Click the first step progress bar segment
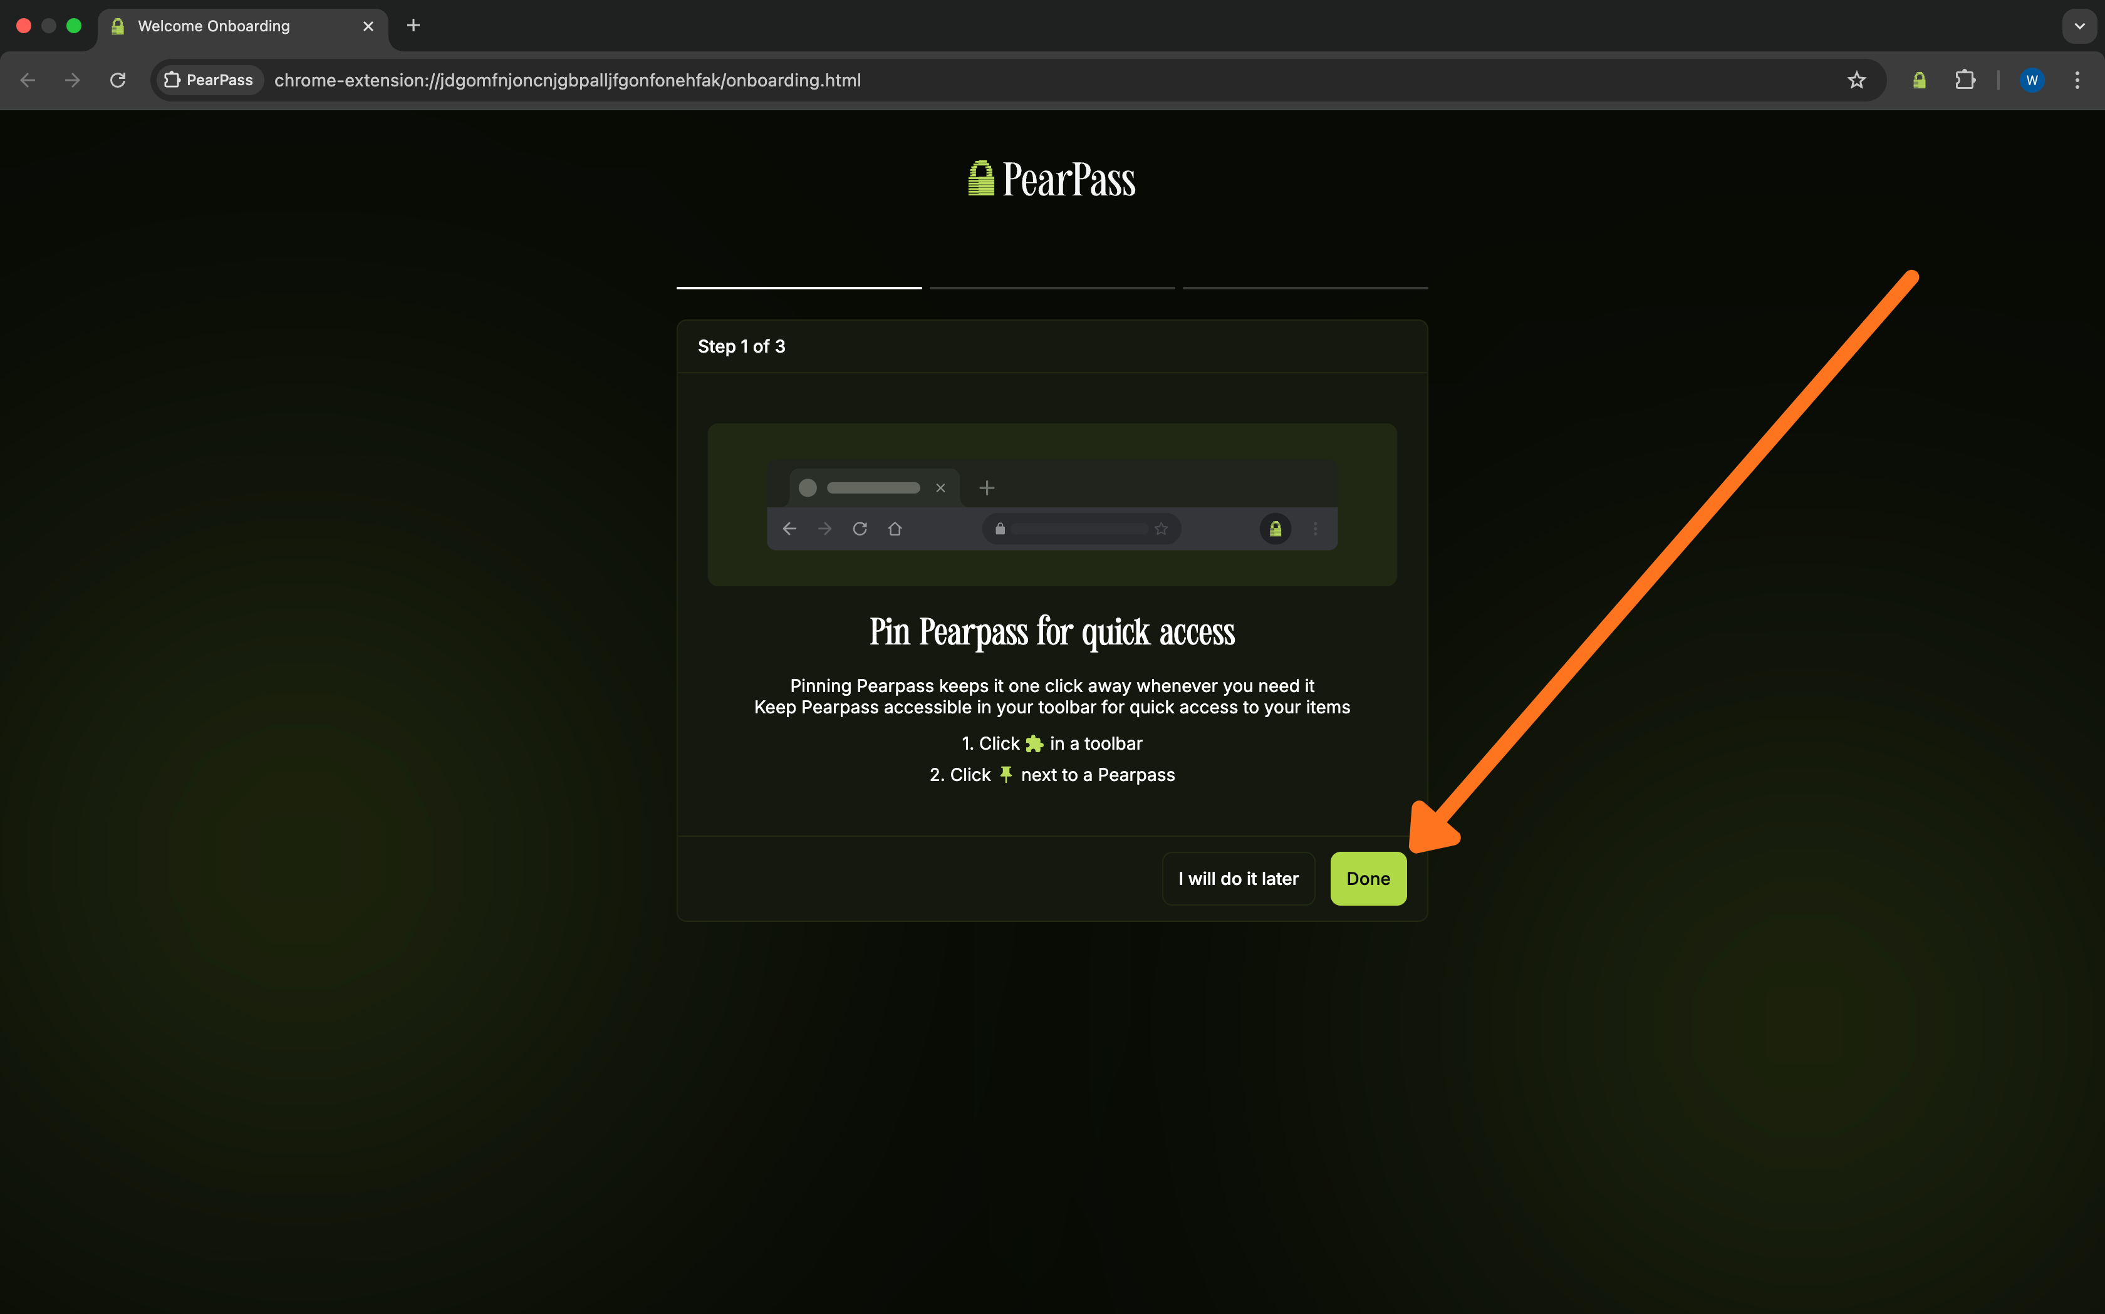The height and width of the screenshot is (1314, 2105). click(799, 287)
